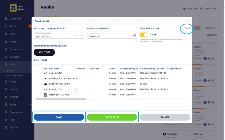Clear the Bob's Crew connection selection
This screenshot has height=140, width=225.
pyautogui.click(x=76, y=35)
